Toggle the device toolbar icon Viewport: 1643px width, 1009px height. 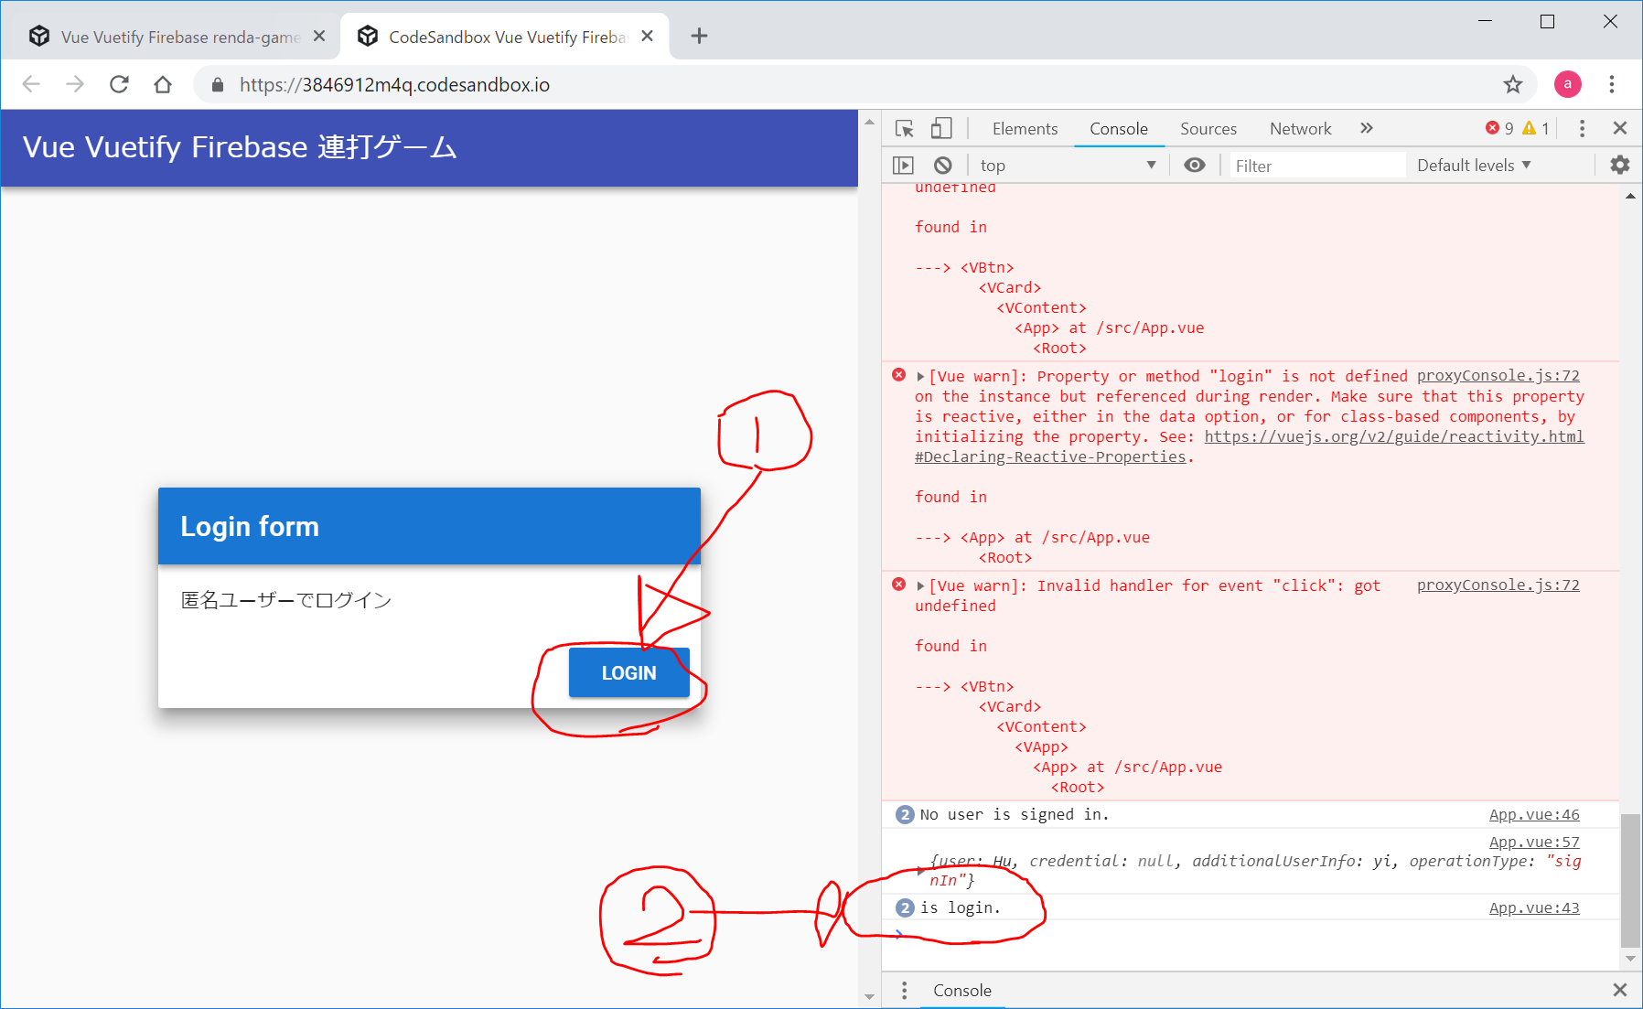point(941,129)
